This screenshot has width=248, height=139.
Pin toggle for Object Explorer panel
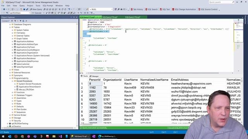(74, 17)
